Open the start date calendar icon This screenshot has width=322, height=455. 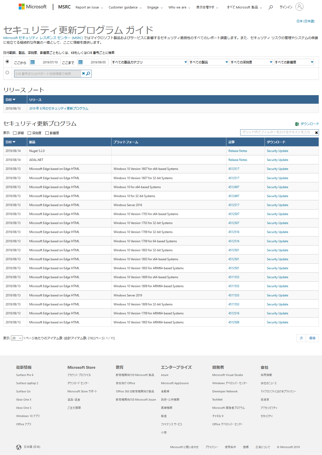pos(33,62)
